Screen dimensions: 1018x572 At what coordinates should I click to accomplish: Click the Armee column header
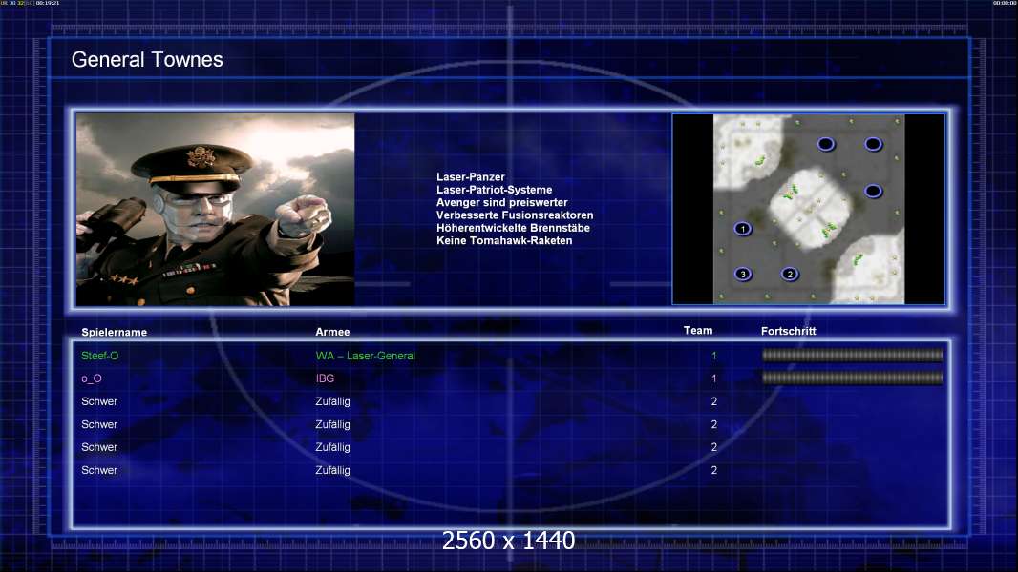[x=332, y=332]
